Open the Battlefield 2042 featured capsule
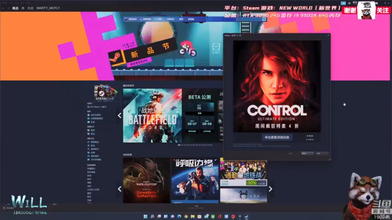Image resolution: width=392 pixels, height=220 pixels. 152,115
